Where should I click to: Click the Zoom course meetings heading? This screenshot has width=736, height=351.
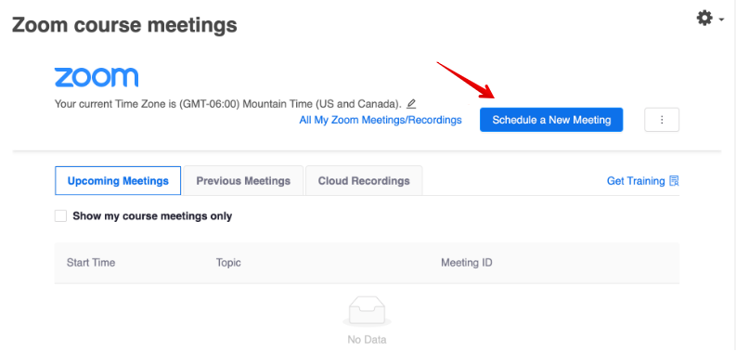pos(124,25)
